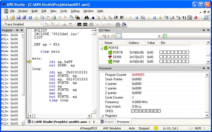Open the Debug menu

click(x=75, y=11)
